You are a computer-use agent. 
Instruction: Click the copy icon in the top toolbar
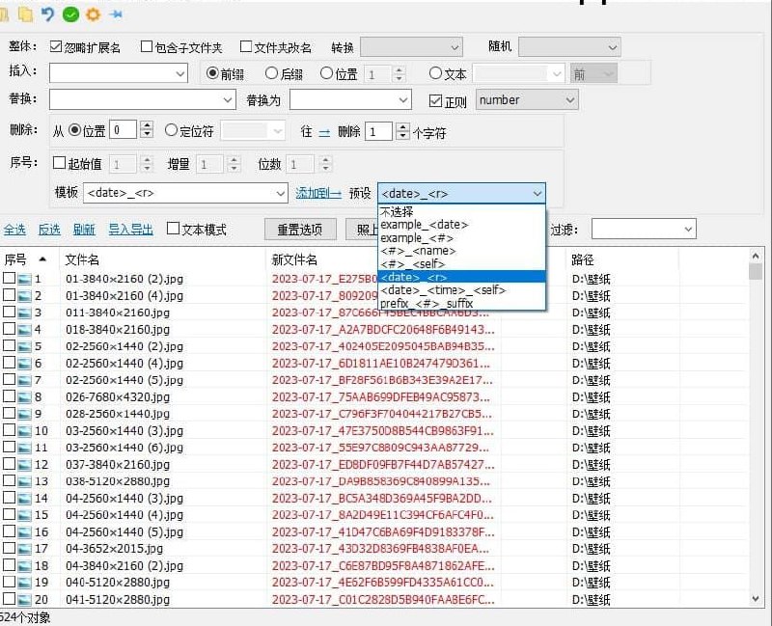pyautogui.click(x=26, y=14)
